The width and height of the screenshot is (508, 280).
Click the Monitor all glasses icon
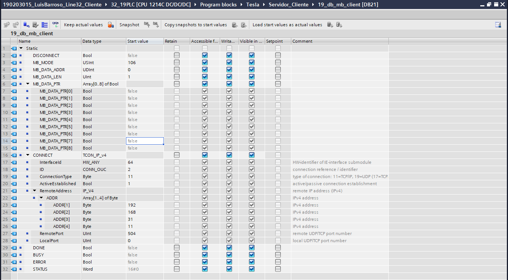(55, 25)
